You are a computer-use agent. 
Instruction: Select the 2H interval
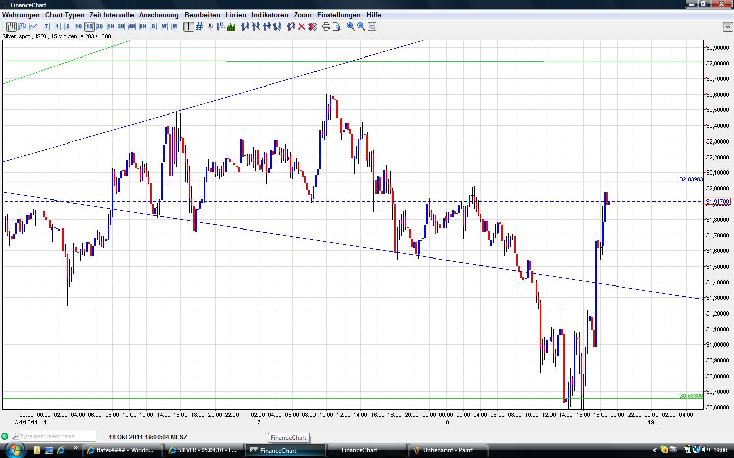[x=121, y=26]
